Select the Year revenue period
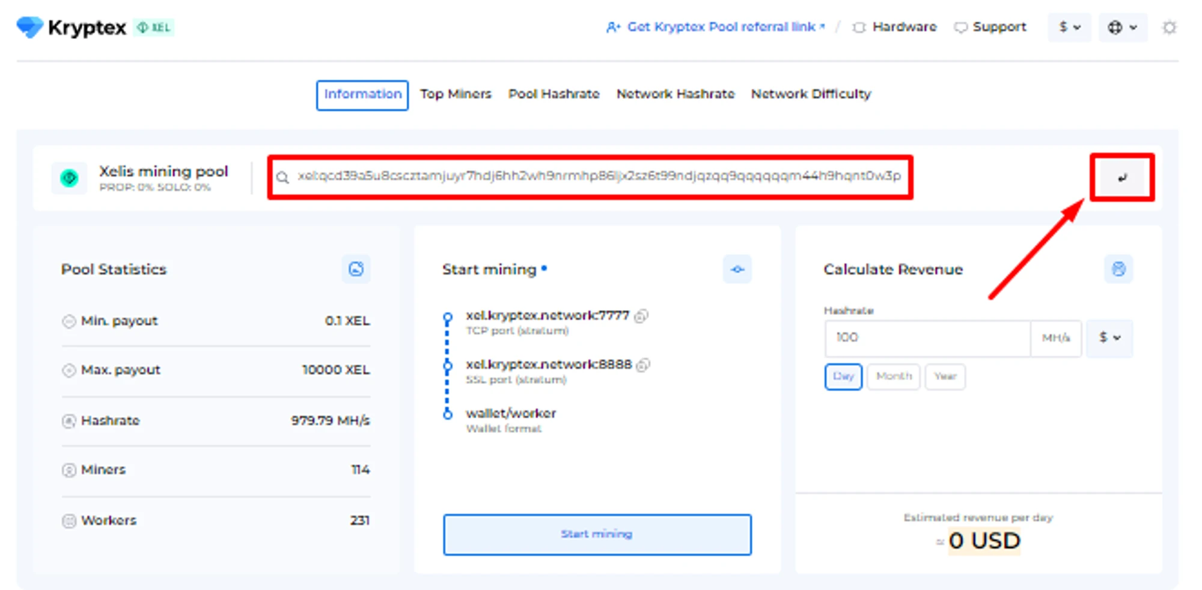This screenshot has width=1202, height=590. pos(945,377)
